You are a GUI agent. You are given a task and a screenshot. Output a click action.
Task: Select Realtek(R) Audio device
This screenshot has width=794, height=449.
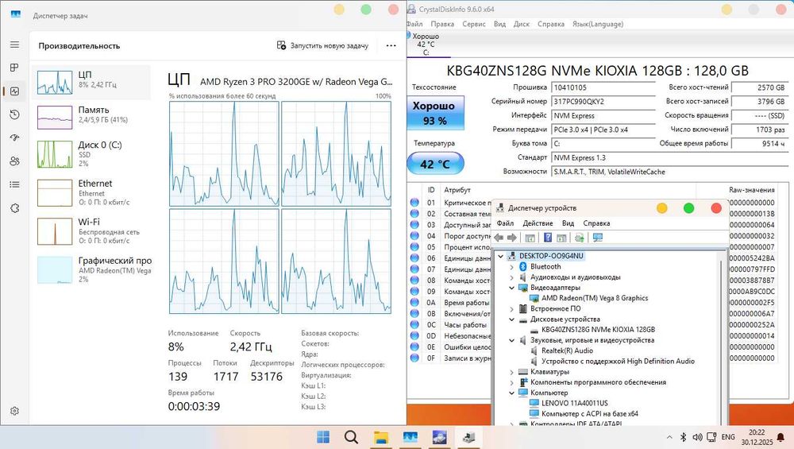pos(567,350)
